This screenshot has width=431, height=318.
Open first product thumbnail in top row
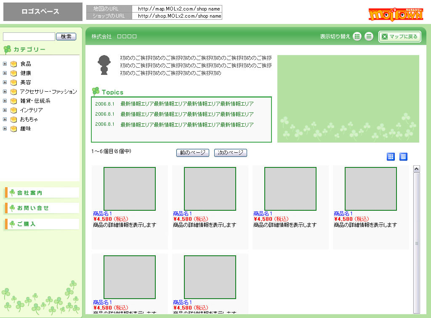pyautogui.click(x=130, y=189)
